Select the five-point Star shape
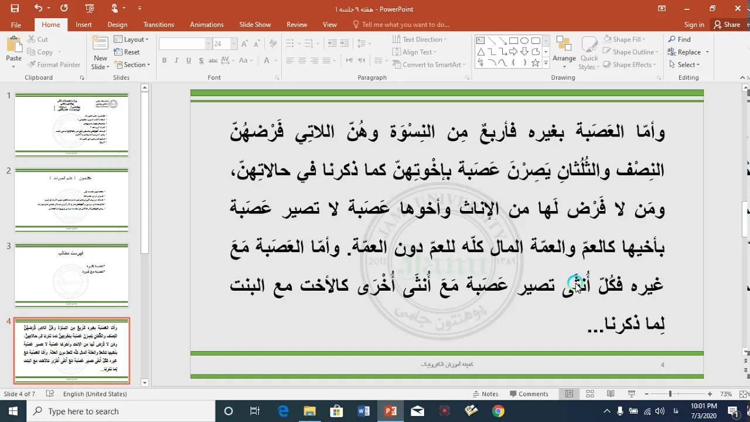750x422 pixels. (536, 63)
